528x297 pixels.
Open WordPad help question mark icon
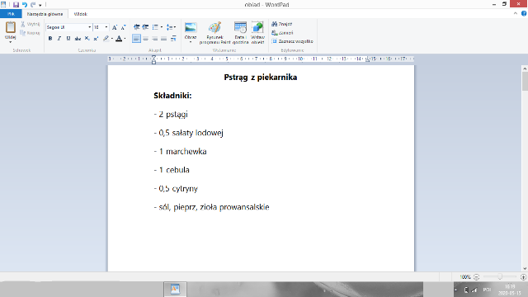(524, 13)
